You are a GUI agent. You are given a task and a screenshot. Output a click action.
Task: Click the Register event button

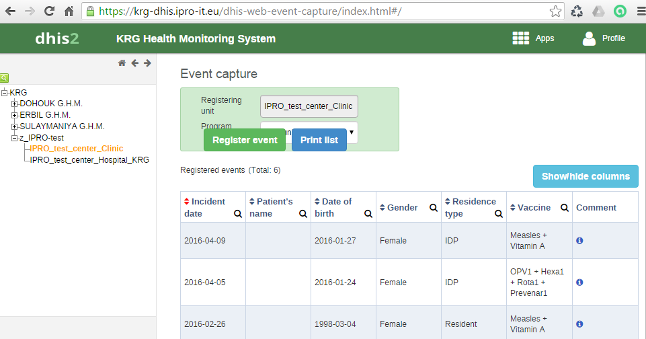[x=245, y=140]
